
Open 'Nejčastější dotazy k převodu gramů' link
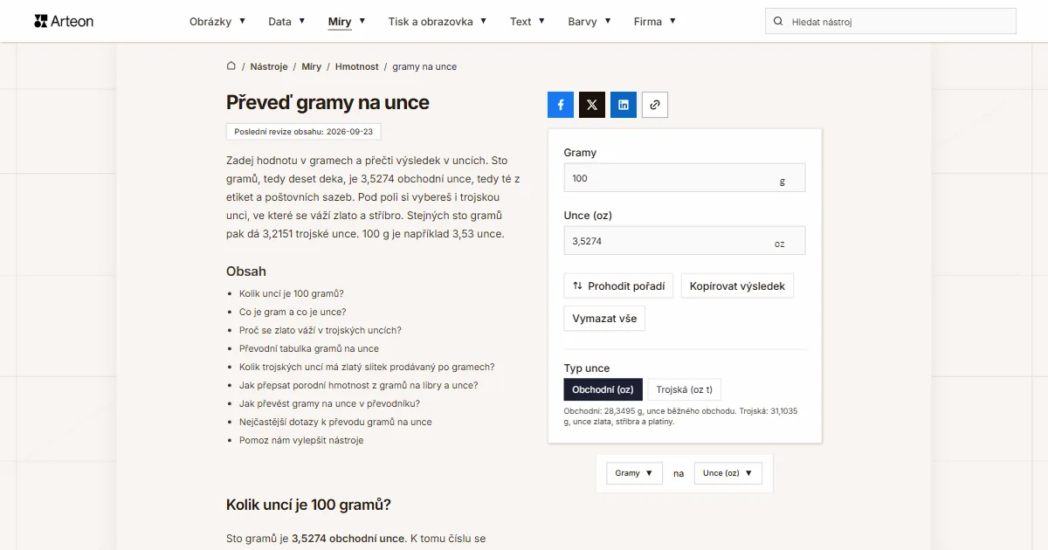click(x=335, y=422)
